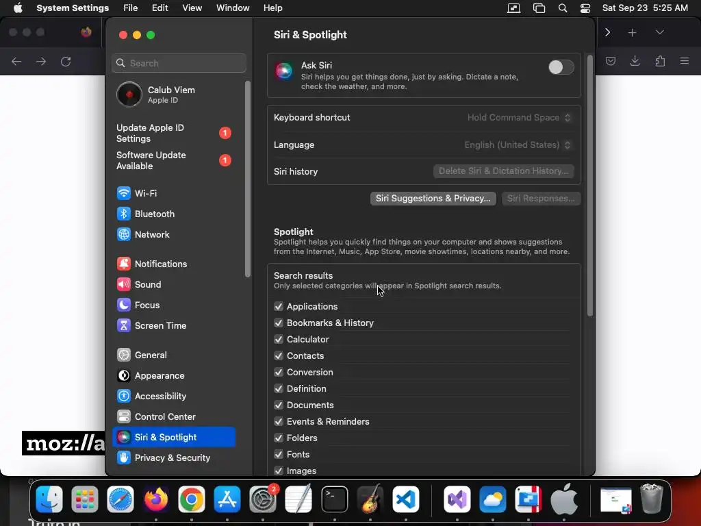Open the View menu

[x=192, y=8]
